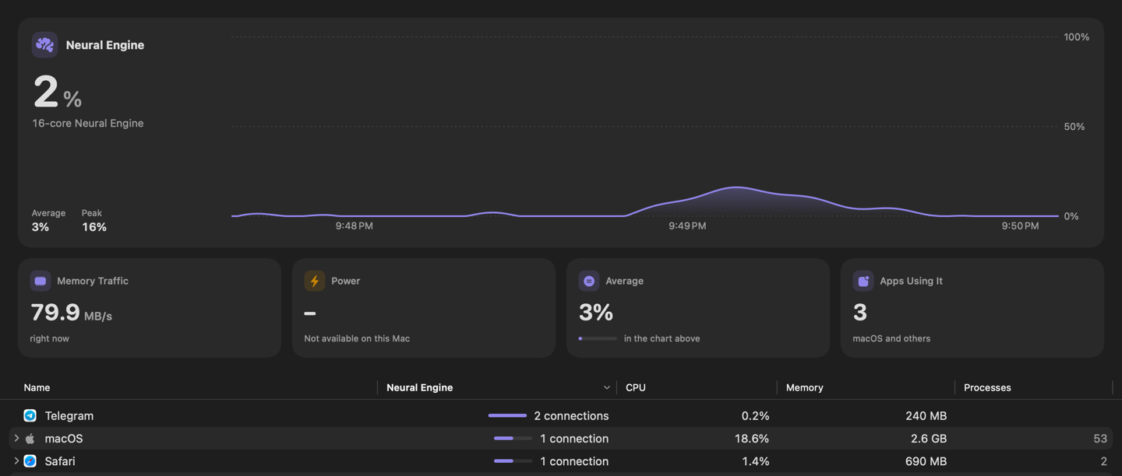Click the Memory Traffic chip icon
1122x476 pixels.
tap(41, 281)
